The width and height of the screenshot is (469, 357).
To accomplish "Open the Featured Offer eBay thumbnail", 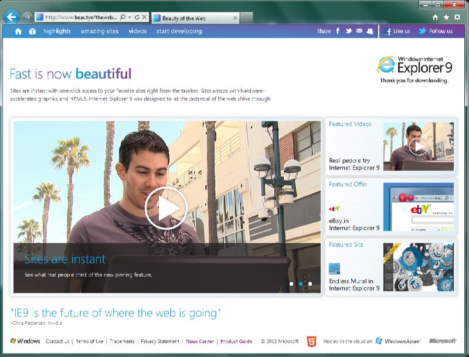I will tap(419, 207).
